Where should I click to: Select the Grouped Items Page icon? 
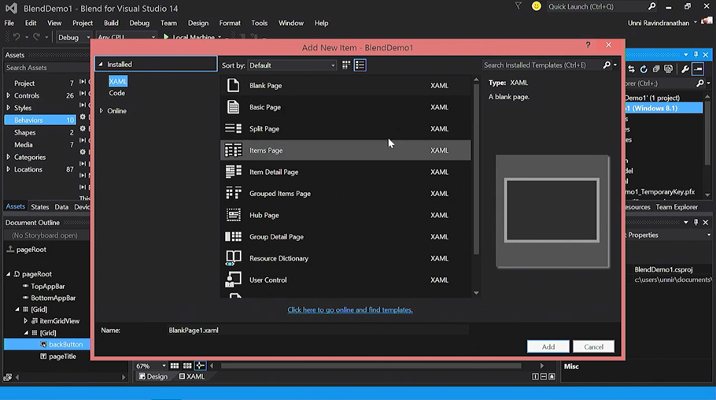[234, 193]
